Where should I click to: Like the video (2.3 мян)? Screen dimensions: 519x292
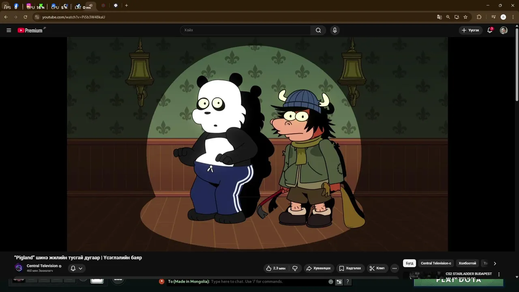276,268
